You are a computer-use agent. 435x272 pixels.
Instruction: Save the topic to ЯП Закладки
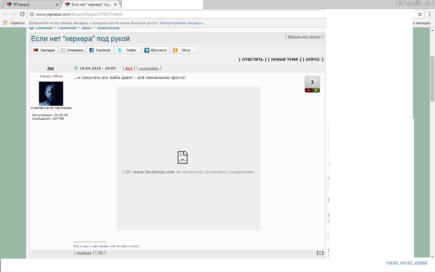click(x=44, y=50)
